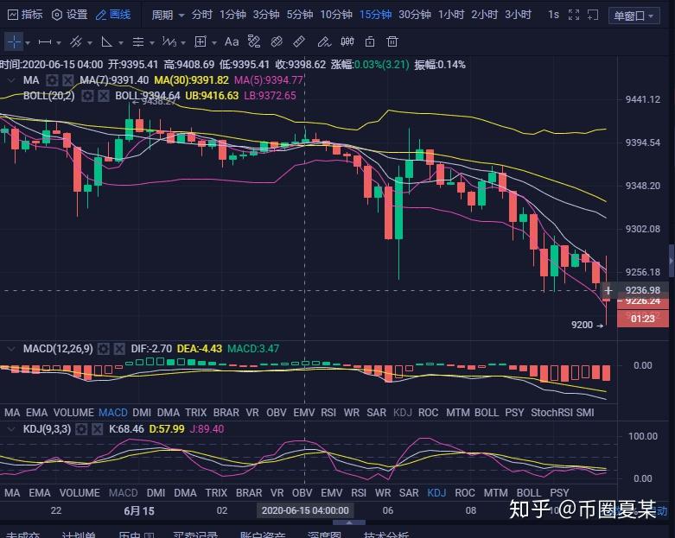Image resolution: width=675 pixels, height=538 pixels.
Task: Select RSI in the MACD panel's indicator list
Action: click(328, 413)
